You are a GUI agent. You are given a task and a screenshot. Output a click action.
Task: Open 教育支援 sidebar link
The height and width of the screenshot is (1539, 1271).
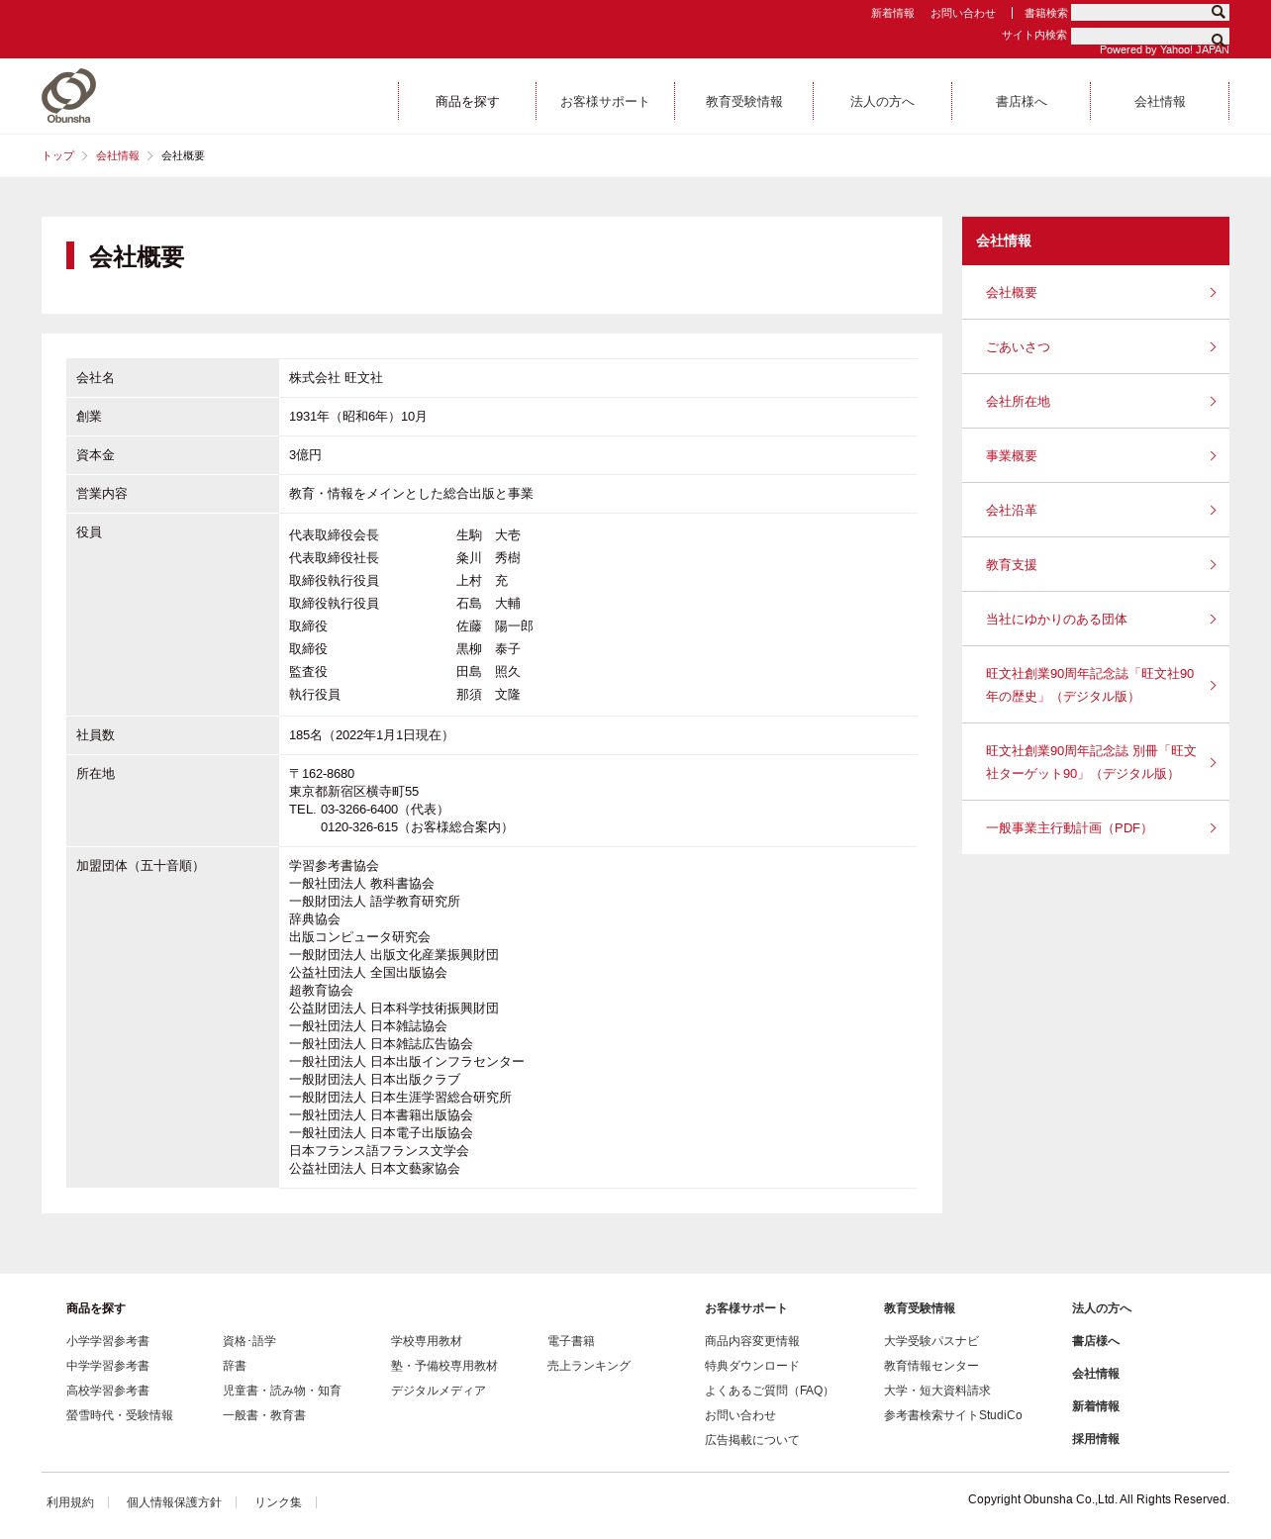click(x=1096, y=564)
